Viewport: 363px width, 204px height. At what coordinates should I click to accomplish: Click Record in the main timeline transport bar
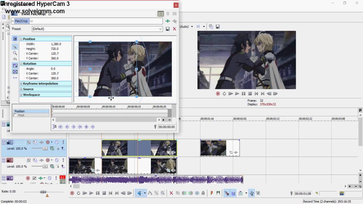tap(72, 193)
